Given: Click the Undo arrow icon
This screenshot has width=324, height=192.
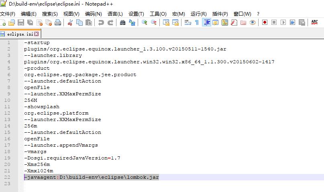Looking at the screenshot, I should (x=101, y=22).
